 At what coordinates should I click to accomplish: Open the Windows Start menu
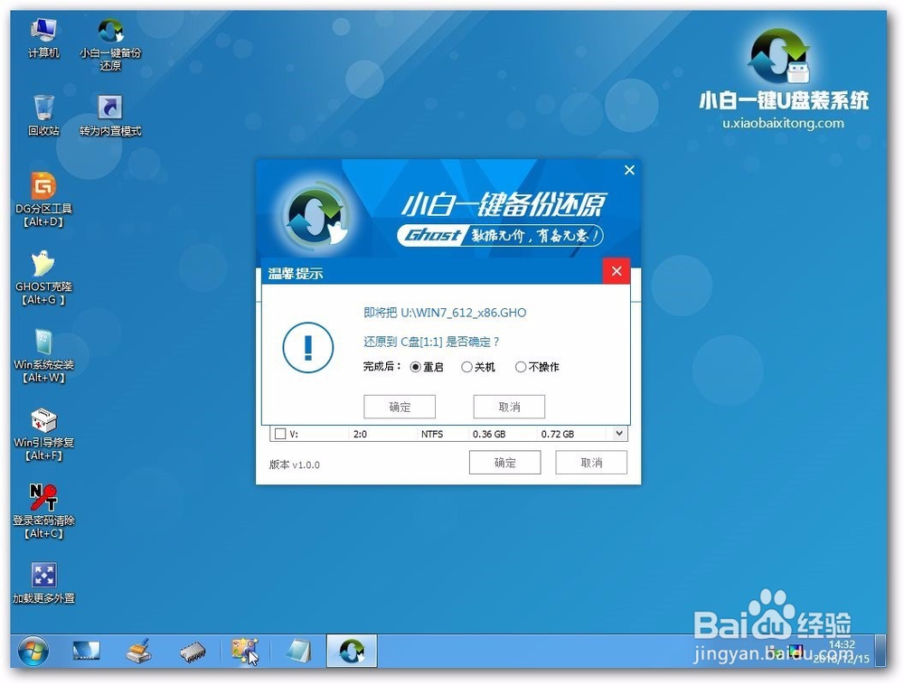point(33,651)
